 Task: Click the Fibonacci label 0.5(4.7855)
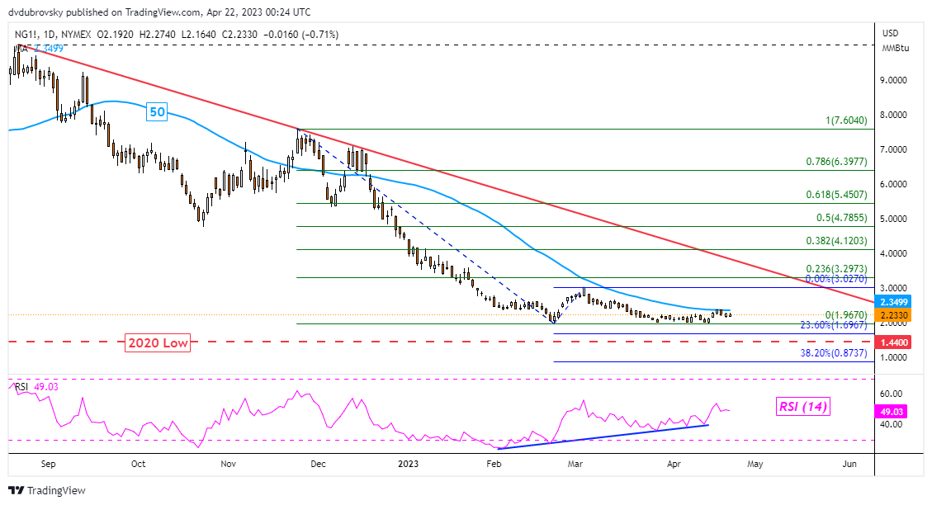(842, 218)
